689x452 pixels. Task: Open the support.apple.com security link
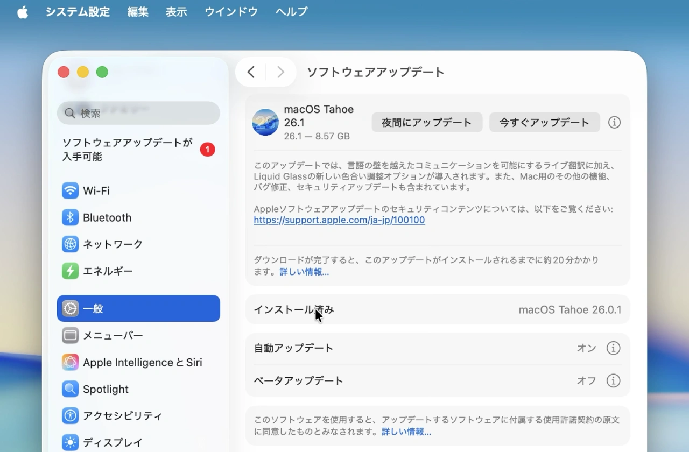[339, 220]
